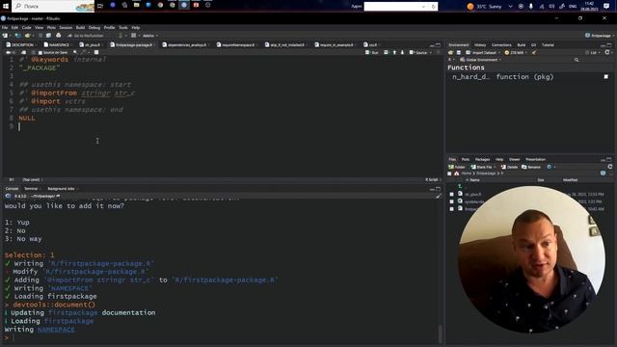617x347 pixels.
Task: Open the Tutorial tab
Action: point(548,45)
